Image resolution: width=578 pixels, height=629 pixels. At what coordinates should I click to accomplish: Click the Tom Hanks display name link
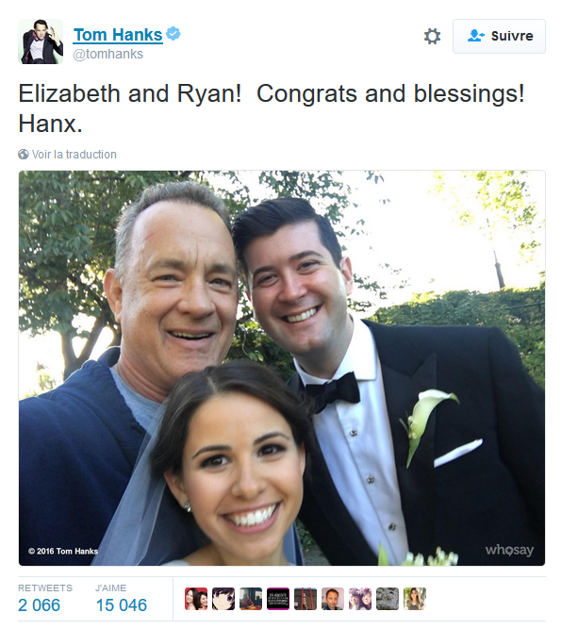(x=117, y=35)
